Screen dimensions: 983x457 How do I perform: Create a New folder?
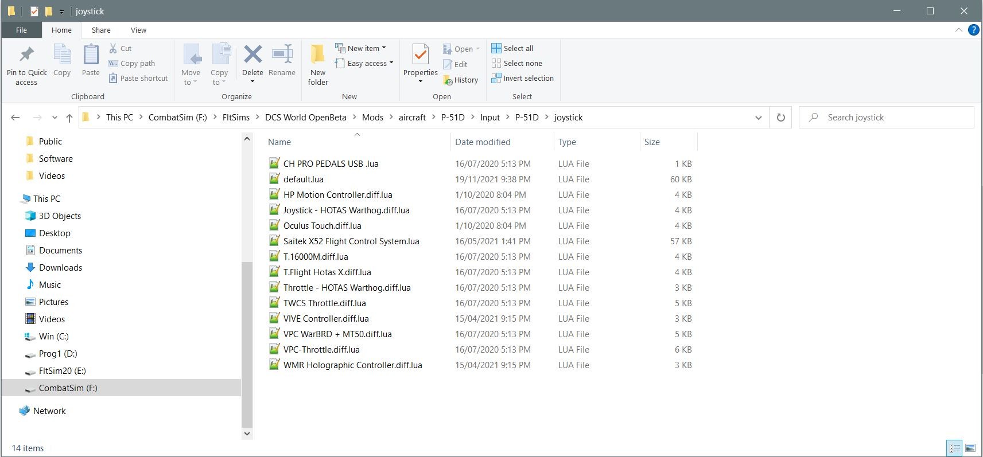click(x=318, y=65)
